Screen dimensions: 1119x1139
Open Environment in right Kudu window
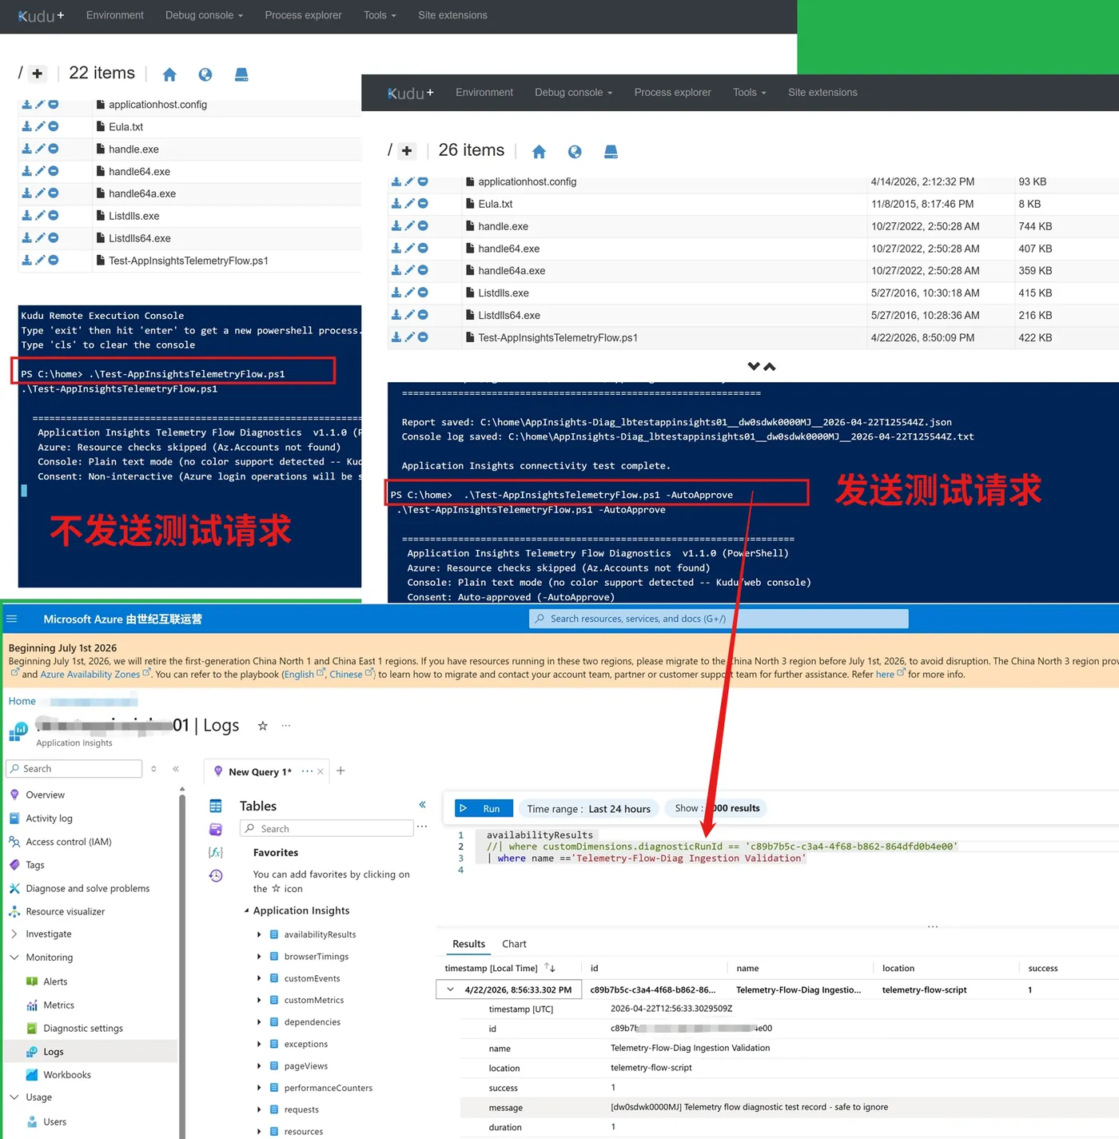484,93
